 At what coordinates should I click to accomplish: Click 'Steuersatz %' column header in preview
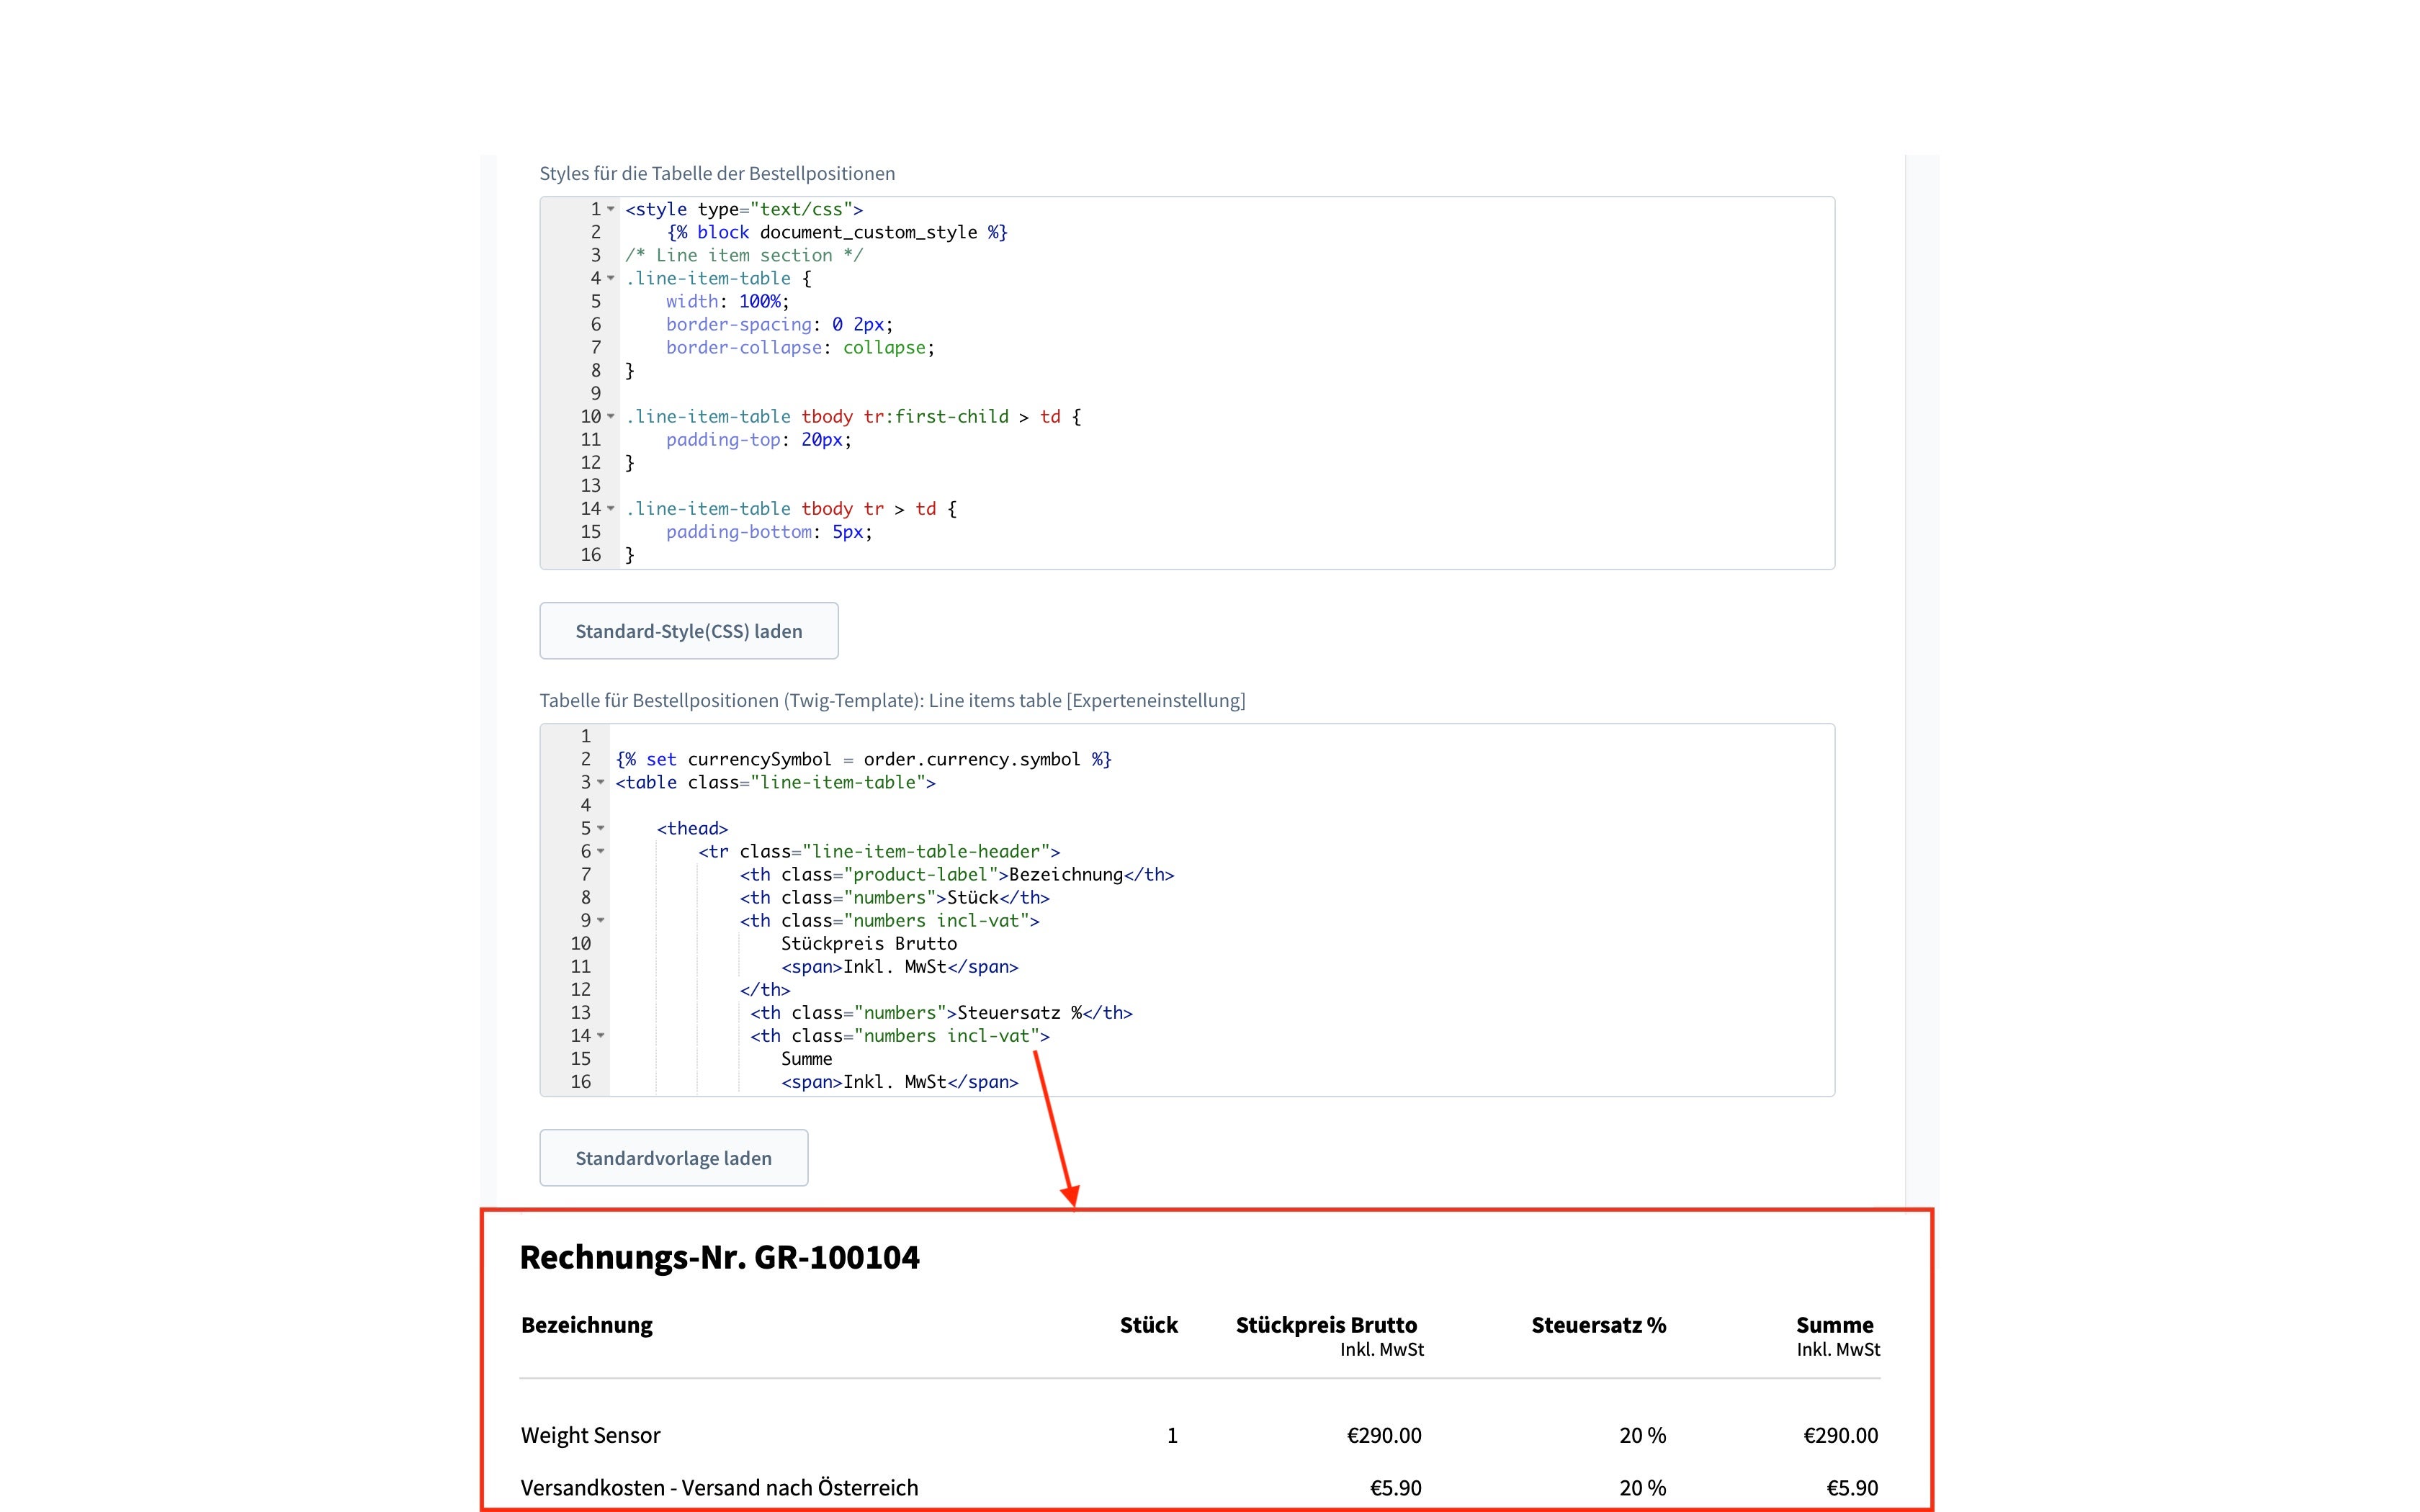pos(1599,1325)
